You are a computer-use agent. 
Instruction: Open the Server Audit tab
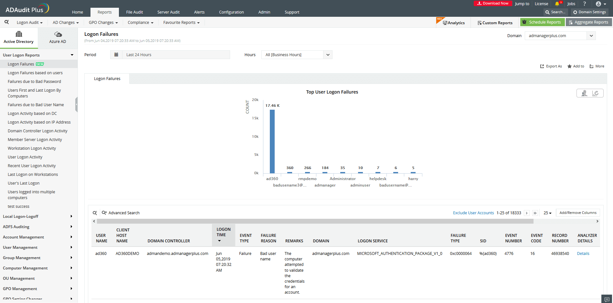[168, 12]
